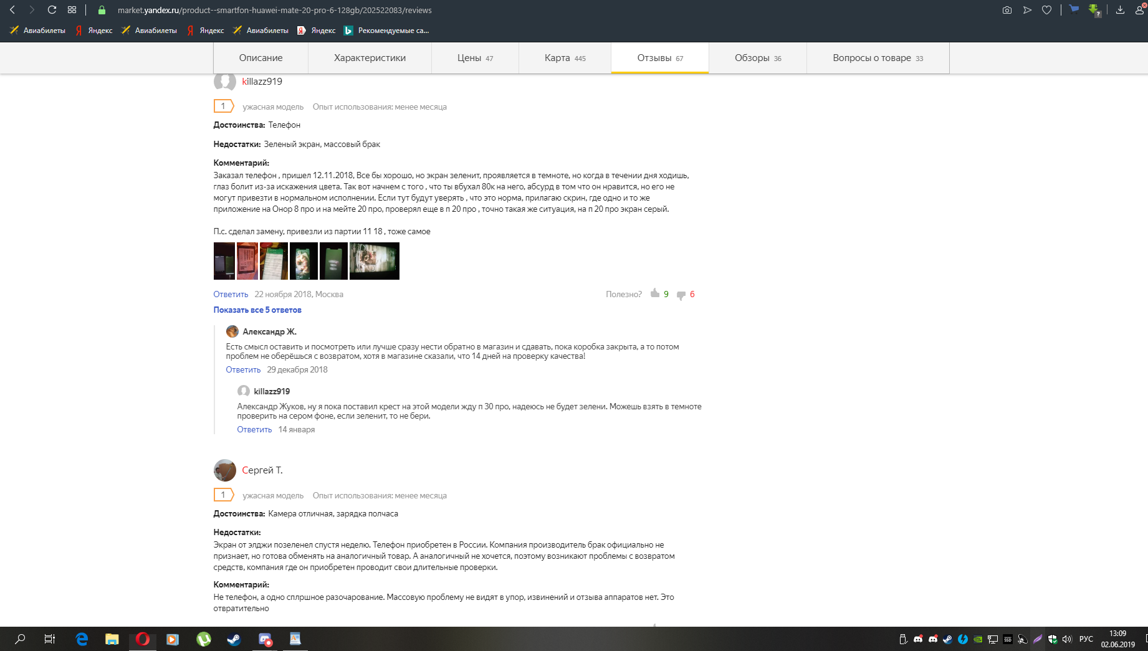1148x651 pixels.
Task: View third review photo thumbnail
Action: pos(274,261)
